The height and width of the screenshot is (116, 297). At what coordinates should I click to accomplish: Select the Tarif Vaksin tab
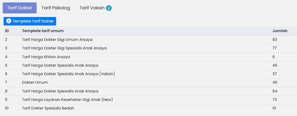92,8
